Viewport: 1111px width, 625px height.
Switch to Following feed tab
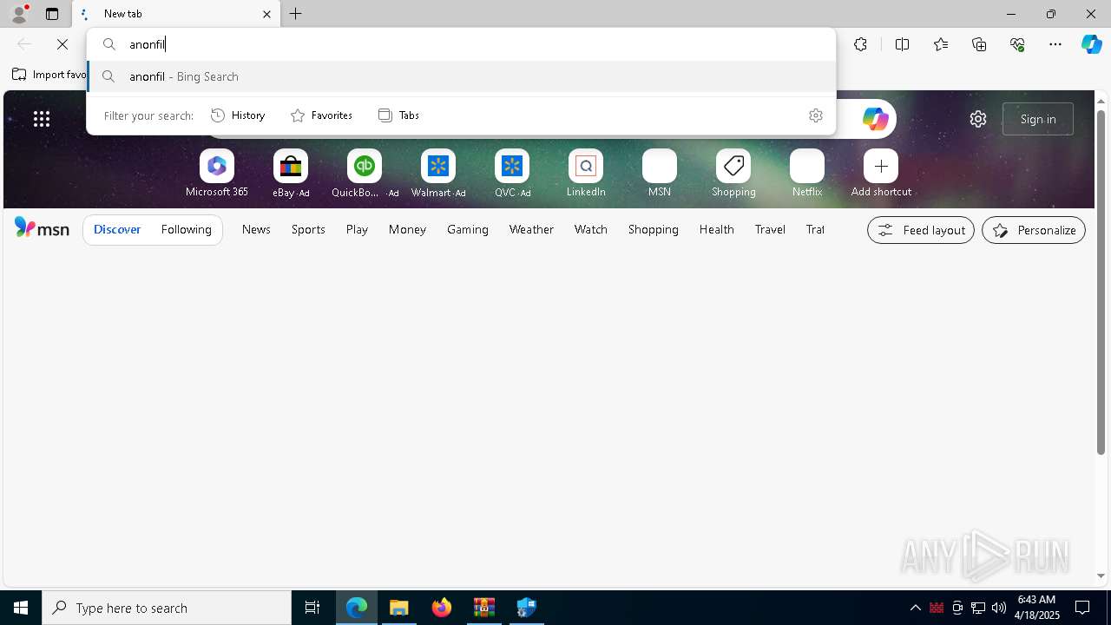coord(187,230)
